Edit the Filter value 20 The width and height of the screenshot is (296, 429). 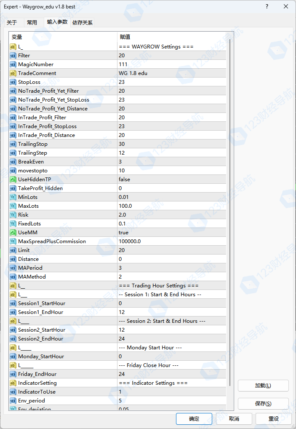click(x=172, y=56)
